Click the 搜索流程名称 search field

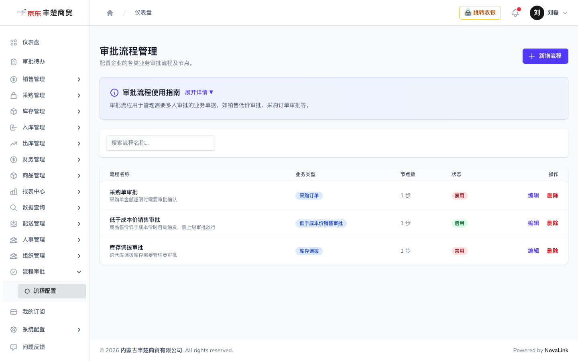161,143
